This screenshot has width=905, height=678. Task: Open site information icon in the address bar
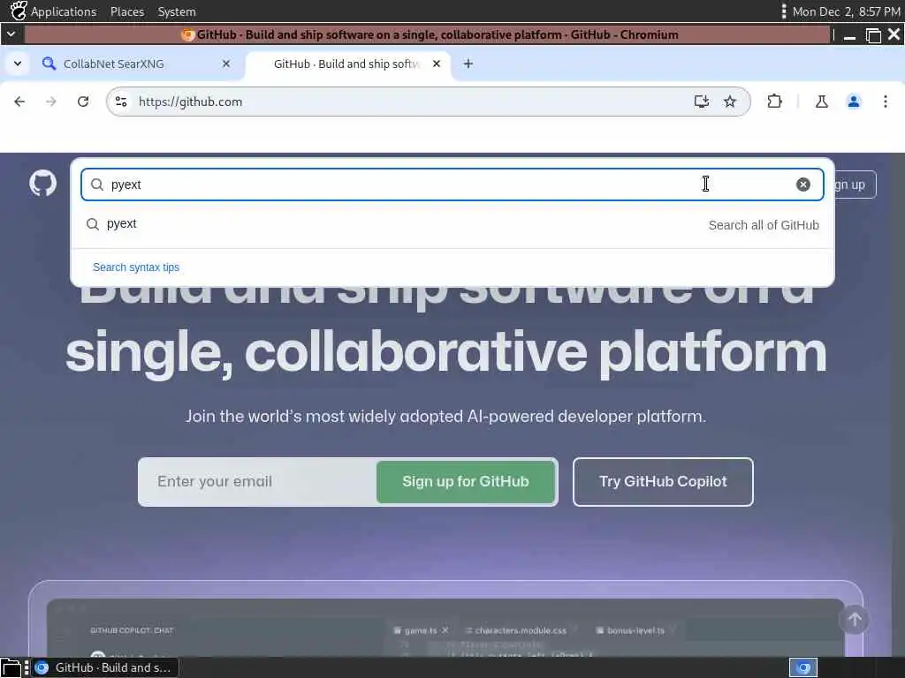coord(121,102)
